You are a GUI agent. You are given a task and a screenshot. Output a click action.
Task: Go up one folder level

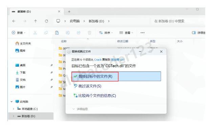(x=36, y=21)
